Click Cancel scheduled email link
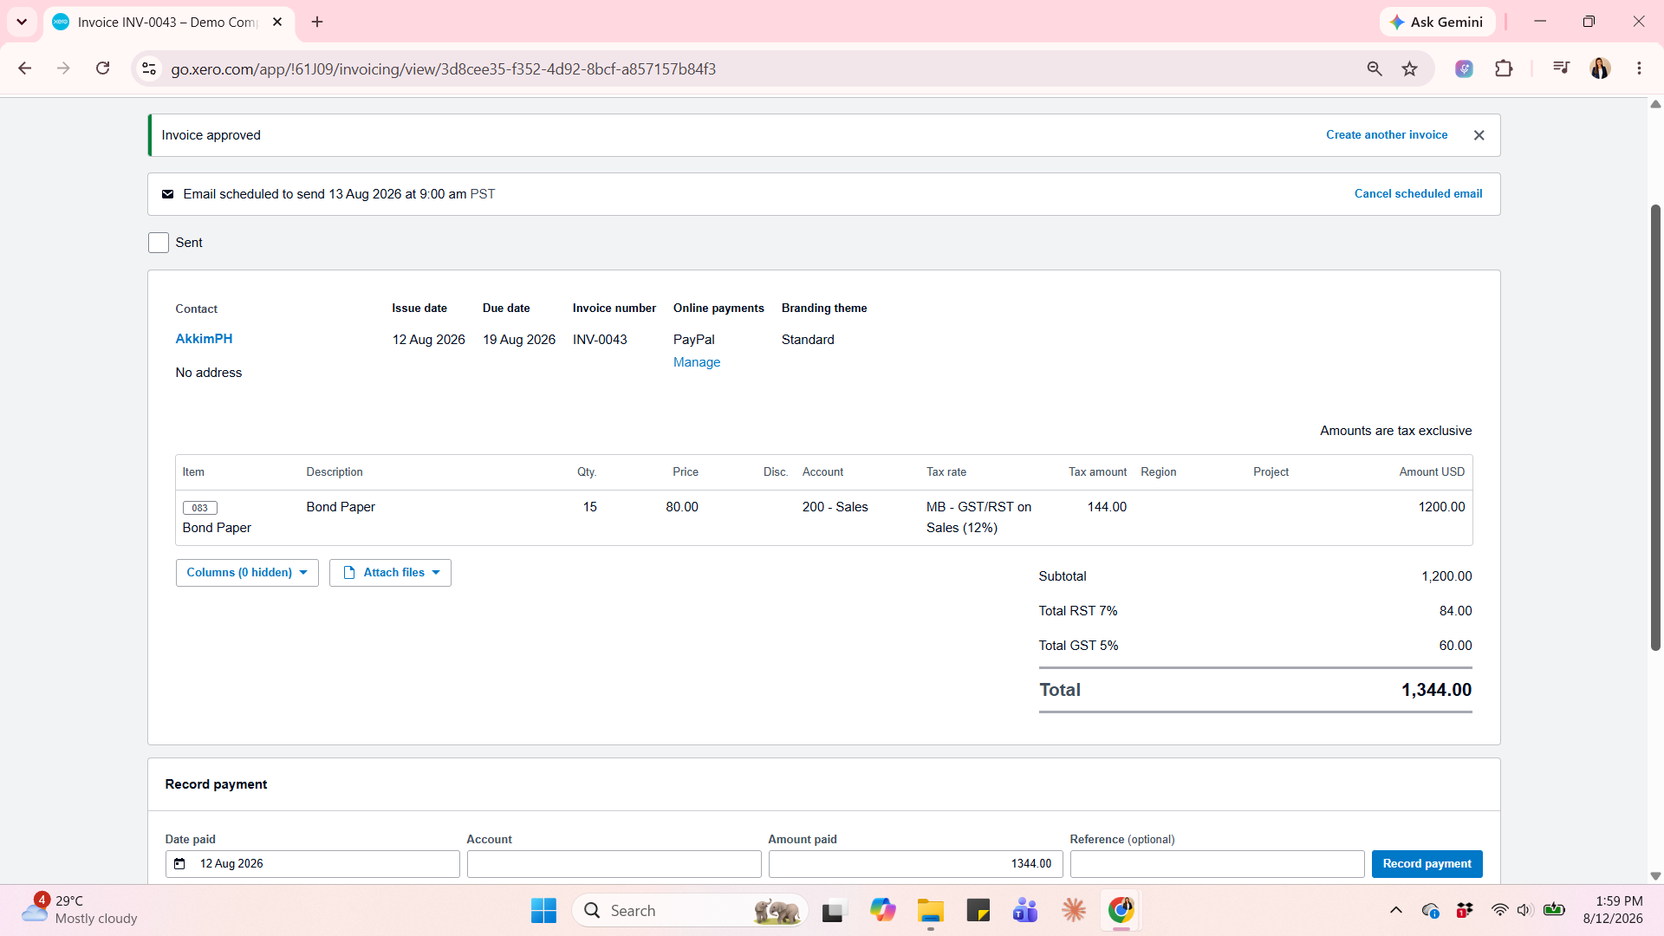 1418,194
